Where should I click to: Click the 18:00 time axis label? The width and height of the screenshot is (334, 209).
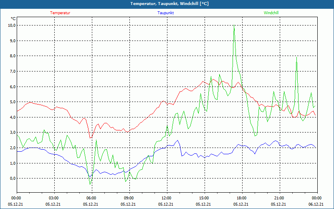[x=242, y=198]
